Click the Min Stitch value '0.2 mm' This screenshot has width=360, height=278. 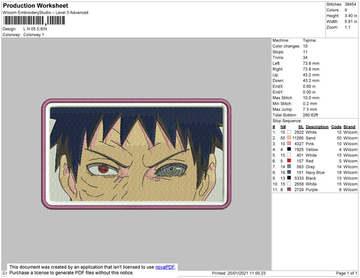tap(310, 104)
